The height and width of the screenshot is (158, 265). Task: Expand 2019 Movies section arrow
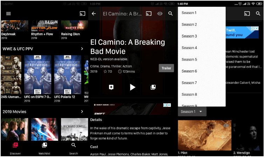coord(82,112)
